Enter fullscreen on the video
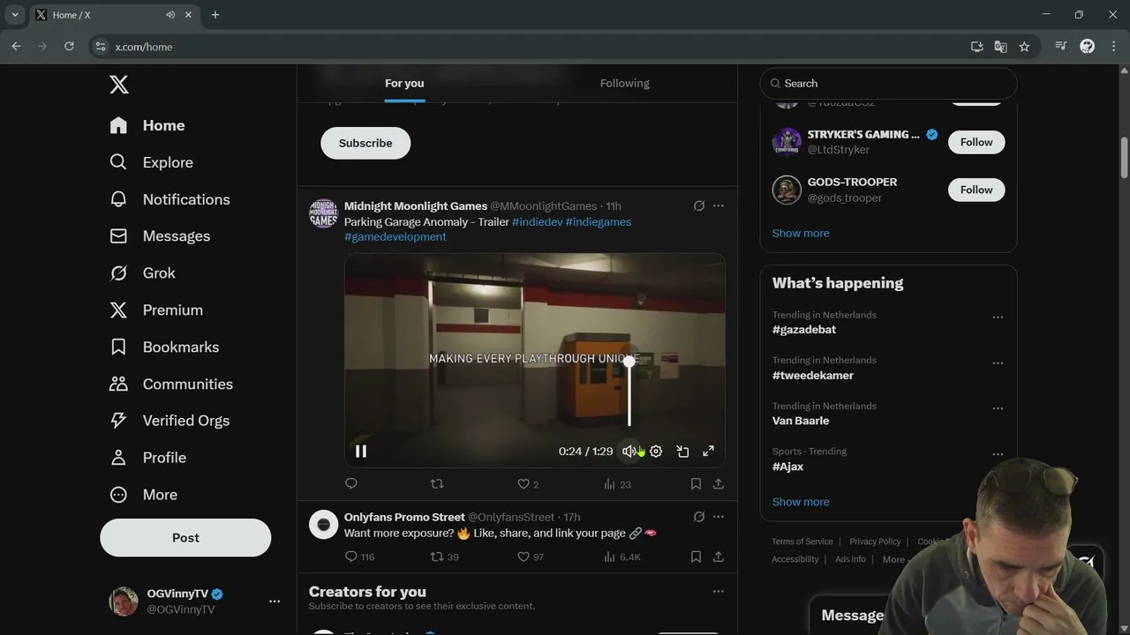 point(708,452)
